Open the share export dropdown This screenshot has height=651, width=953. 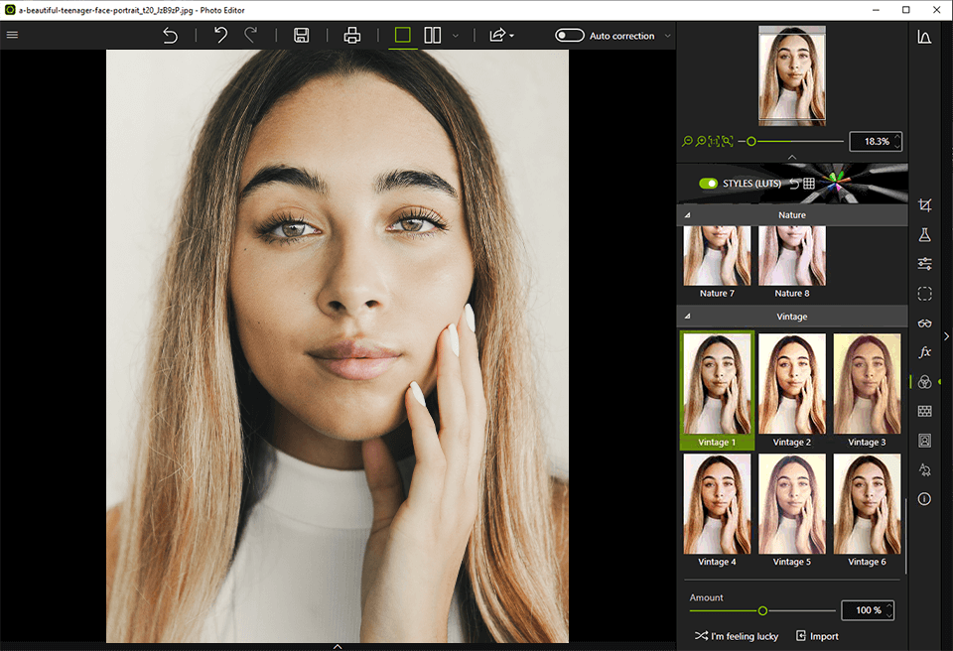500,36
